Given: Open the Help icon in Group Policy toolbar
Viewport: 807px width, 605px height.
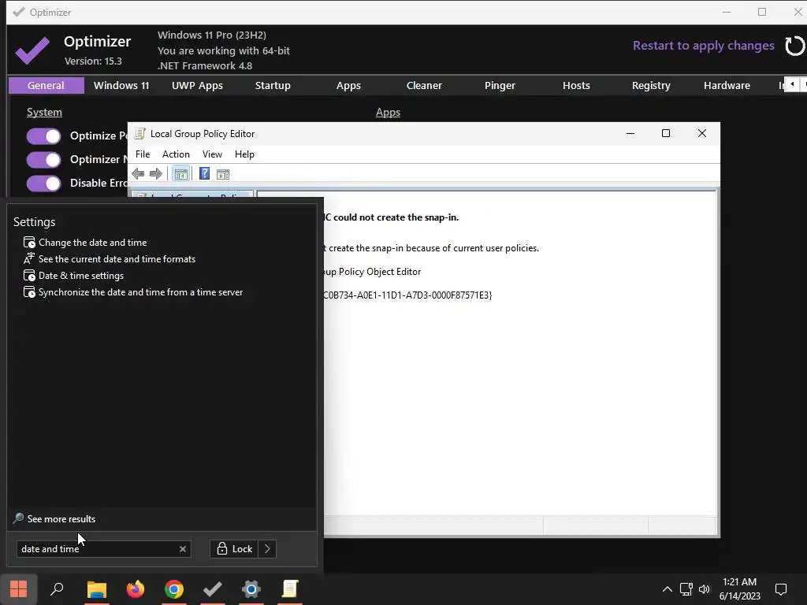Looking at the screenshot, I should pos(204,173).
